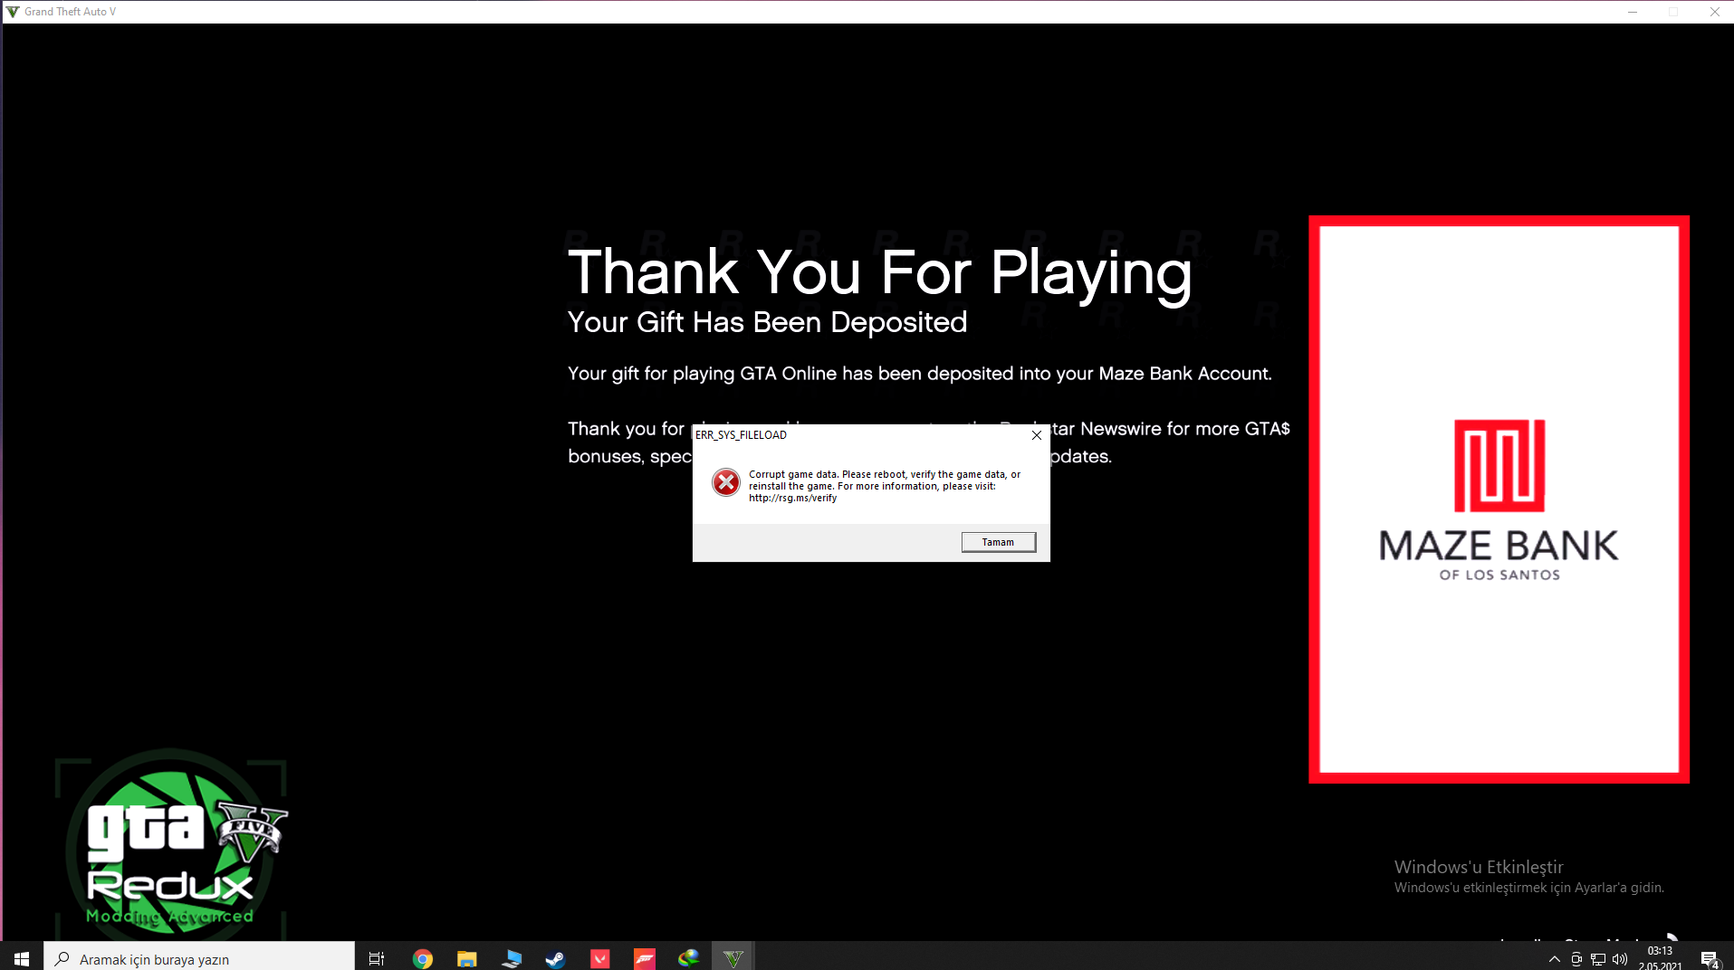The width and height of the screenshot is (1734, 970).
Task: Open the Action Center notifications icon
Action: pyautogui.click(x=1710, y=959)
